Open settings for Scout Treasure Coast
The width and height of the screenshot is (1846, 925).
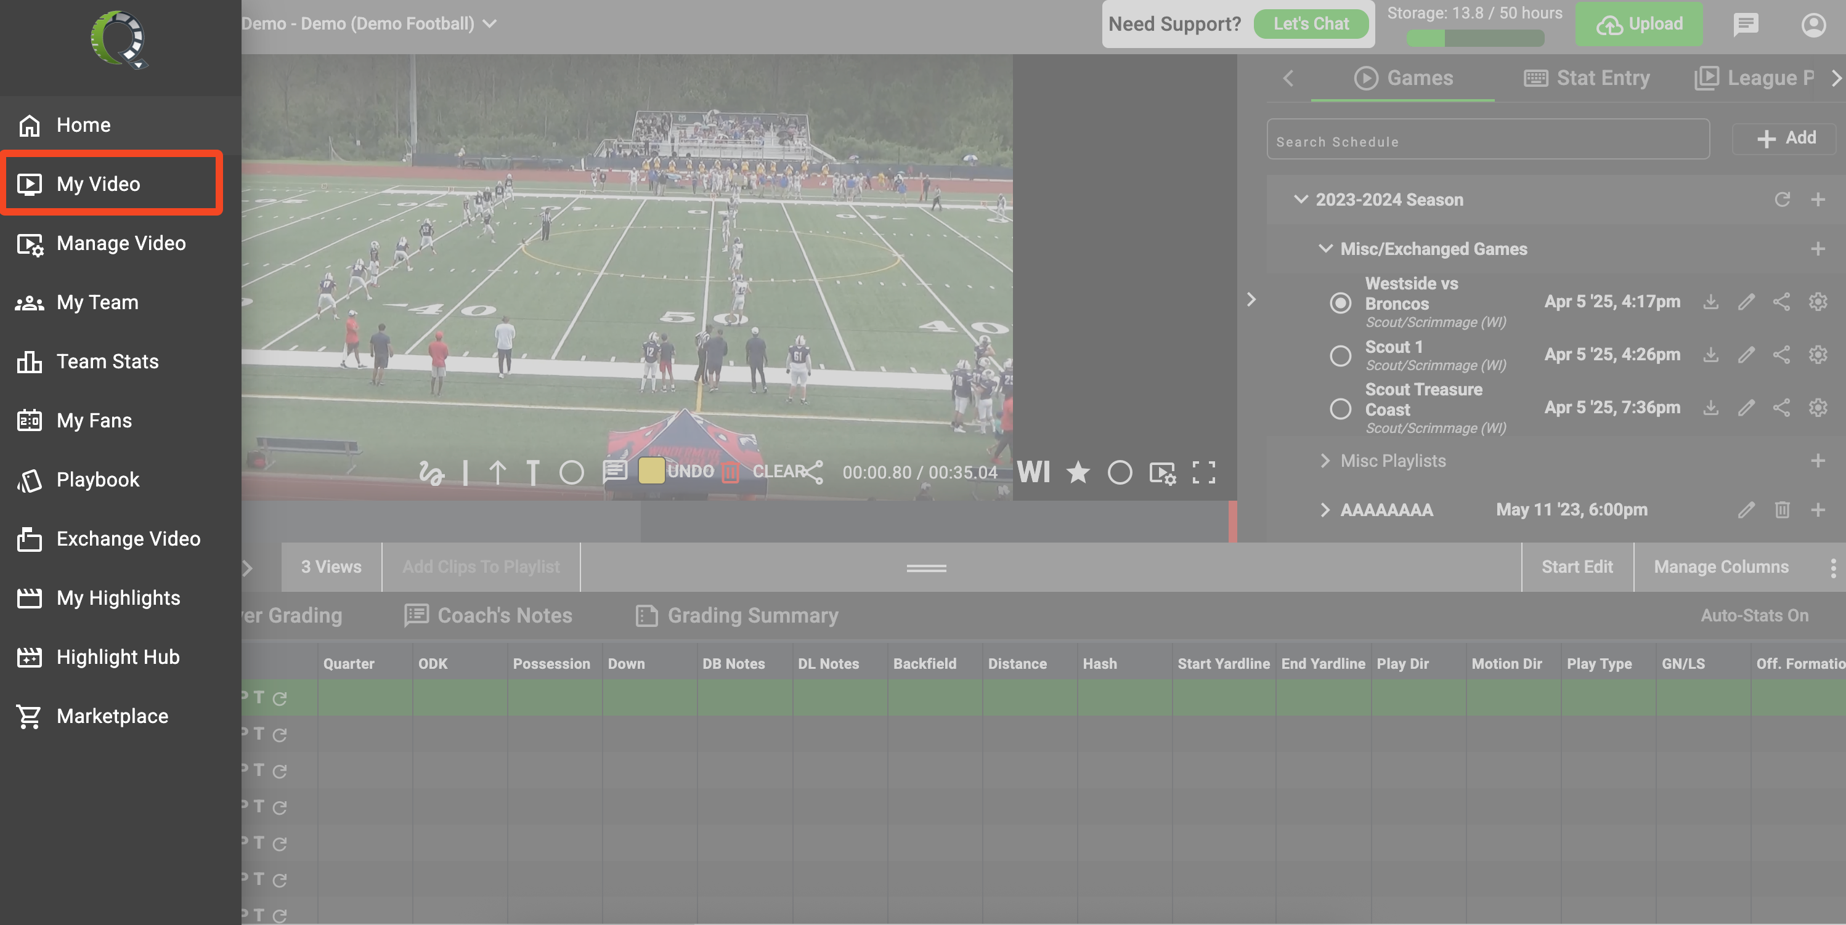1818,408
